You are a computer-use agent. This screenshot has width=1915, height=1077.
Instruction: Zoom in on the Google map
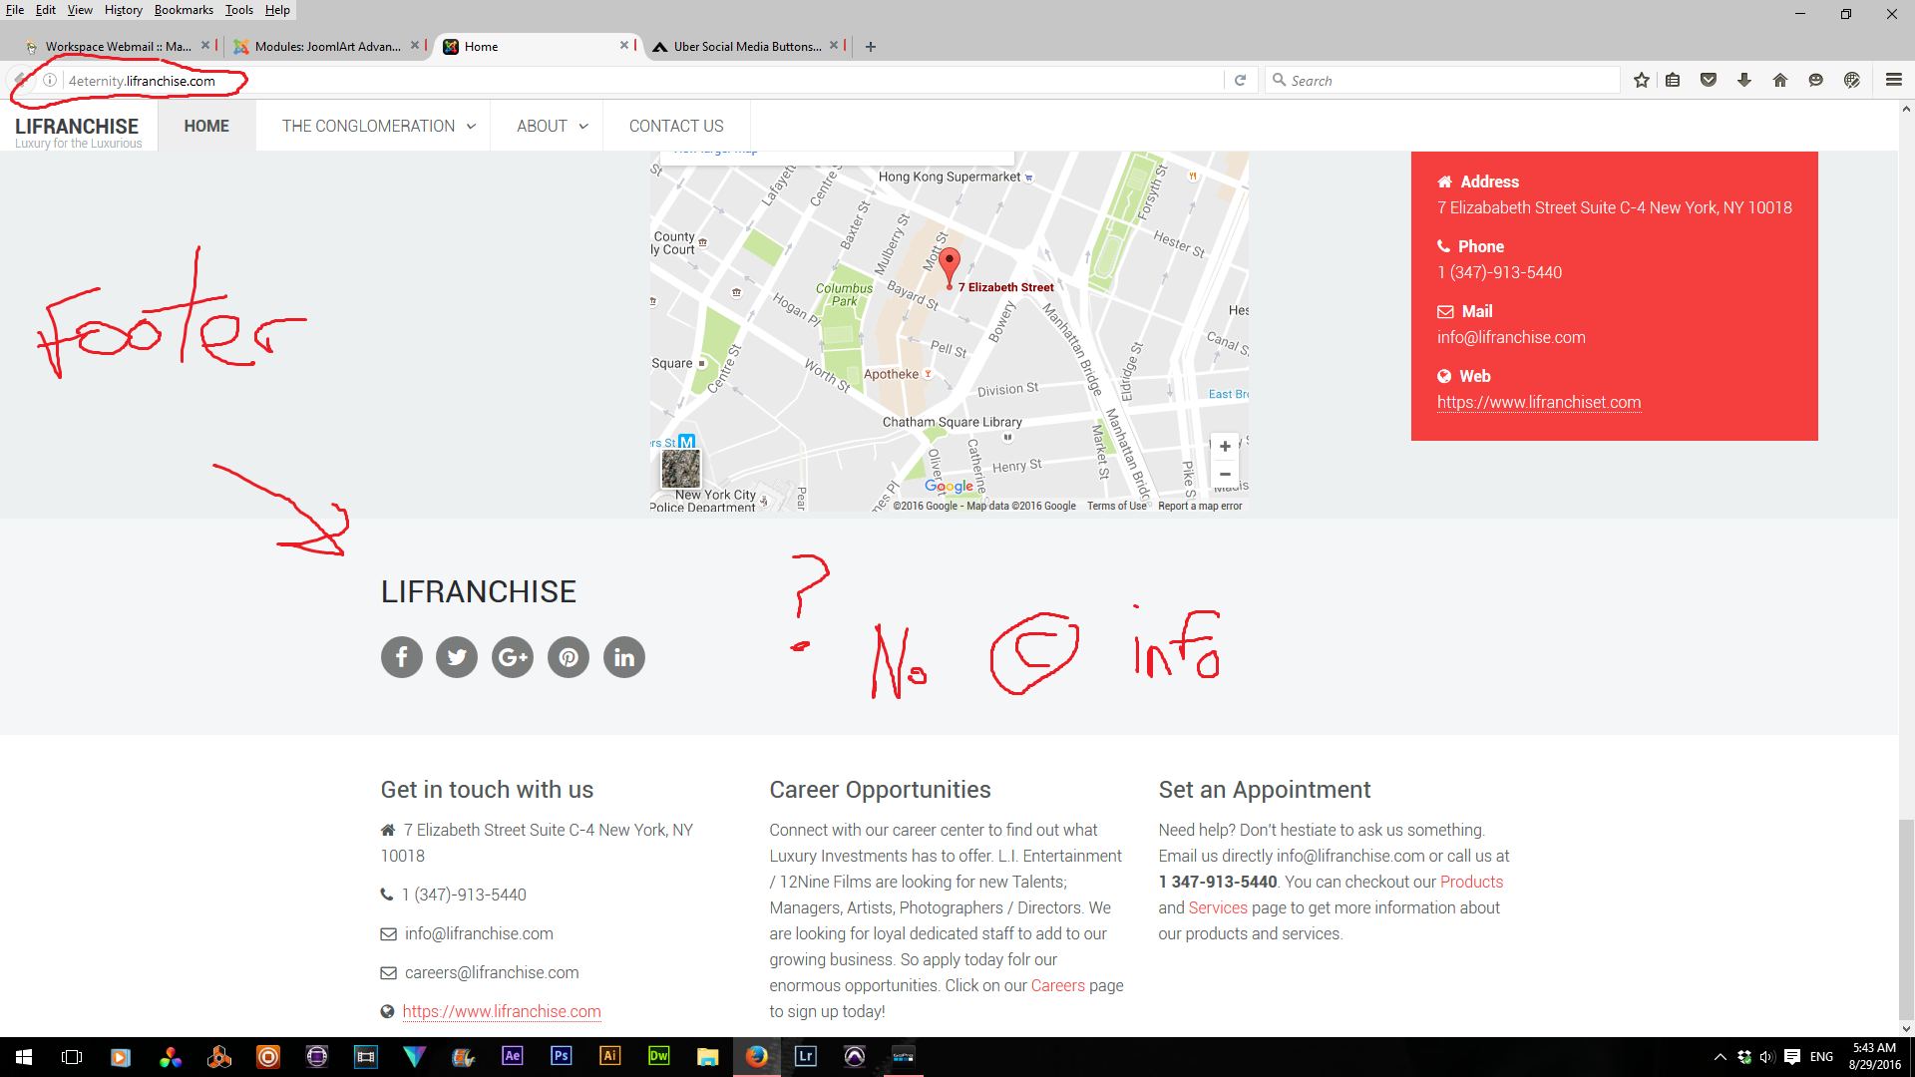[x=1225, y=447]
